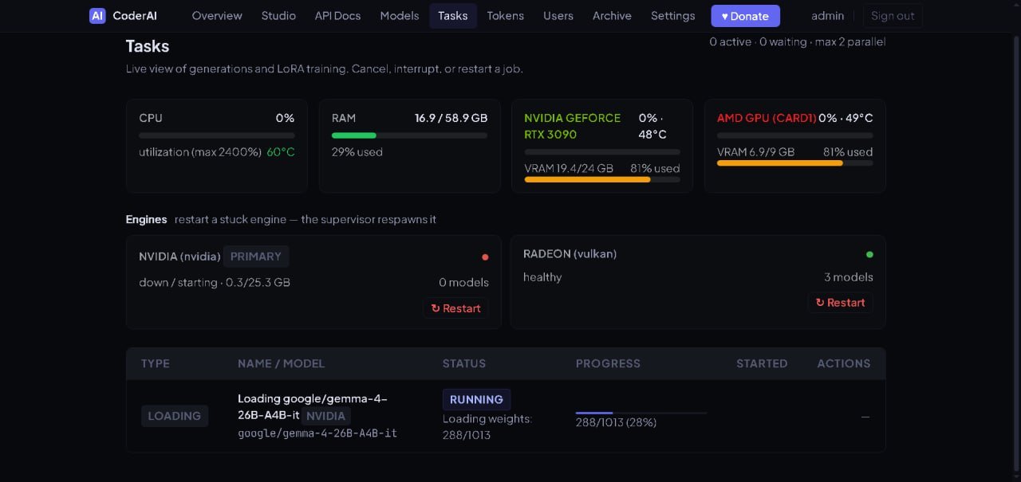Click 'down / starting · 0.3/25.3 GB' status
This screenshot has width=1021, height=482.
(x=215, y=283)
